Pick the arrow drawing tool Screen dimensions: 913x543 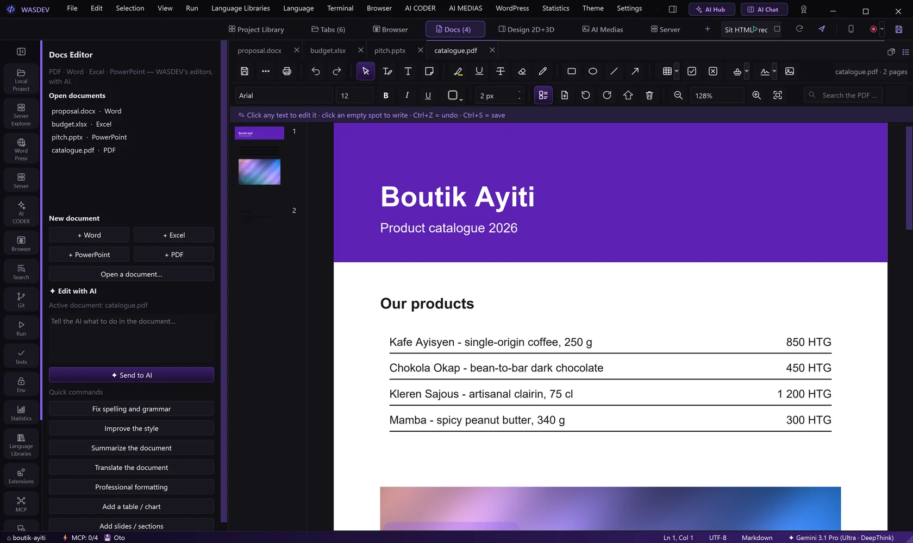pyautogui.click(x=635, y=71)
